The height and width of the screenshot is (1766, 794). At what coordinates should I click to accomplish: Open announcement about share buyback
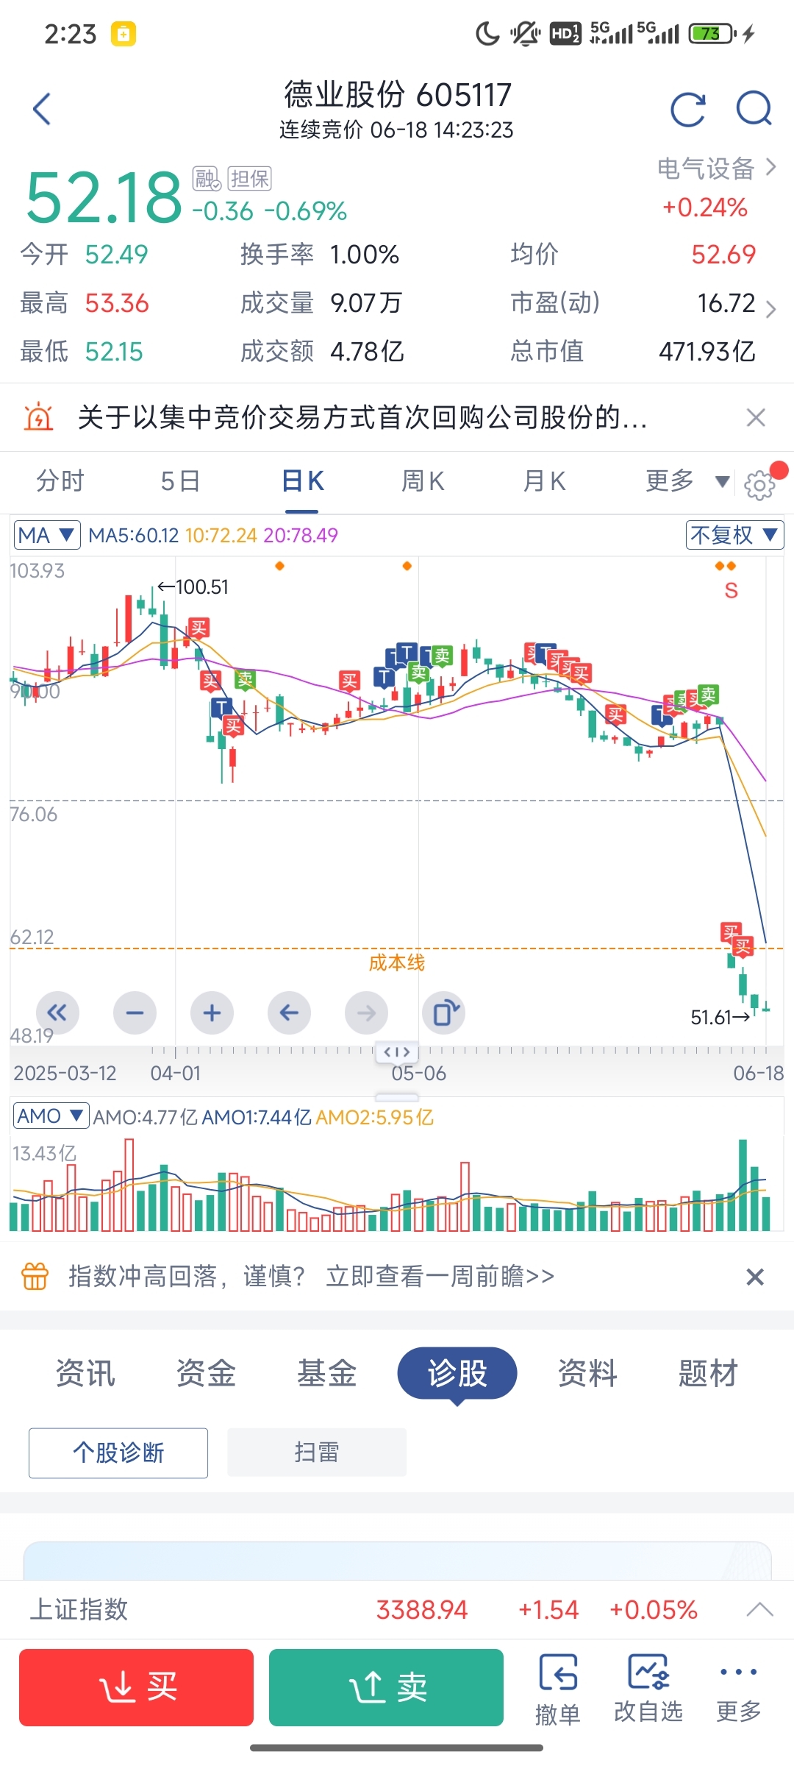point(362,417)
